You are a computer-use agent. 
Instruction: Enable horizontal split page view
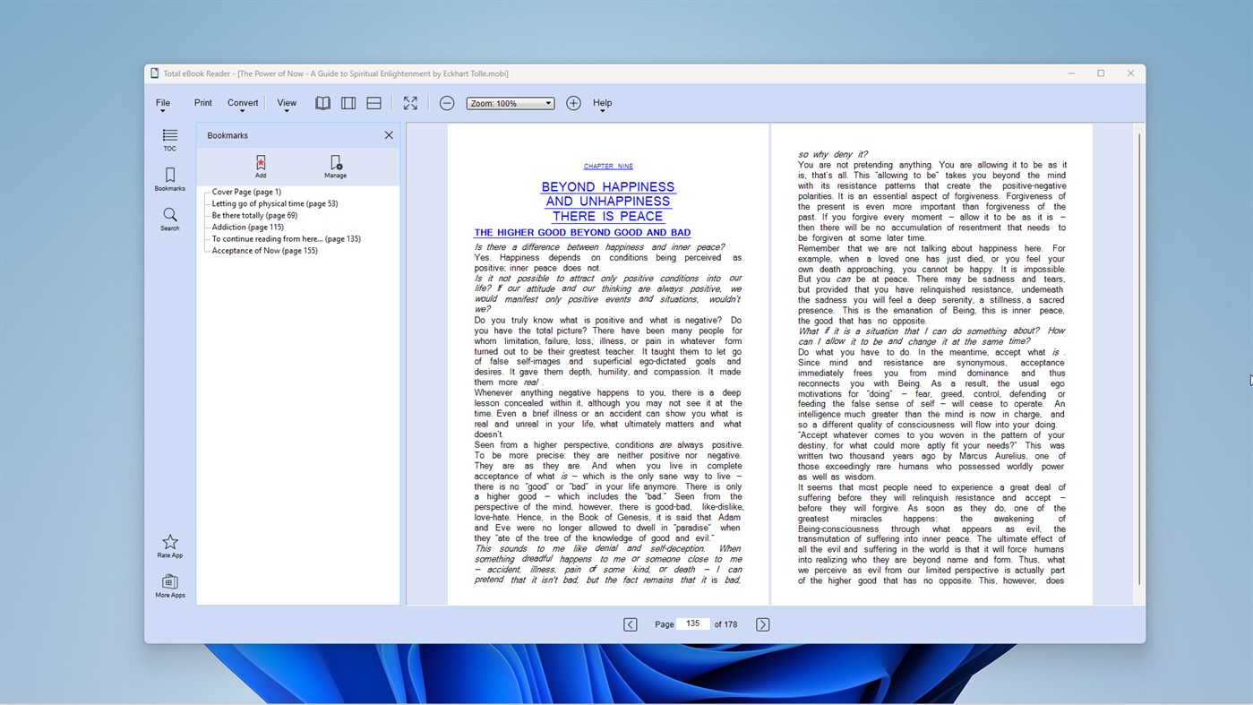pos(373,102)
